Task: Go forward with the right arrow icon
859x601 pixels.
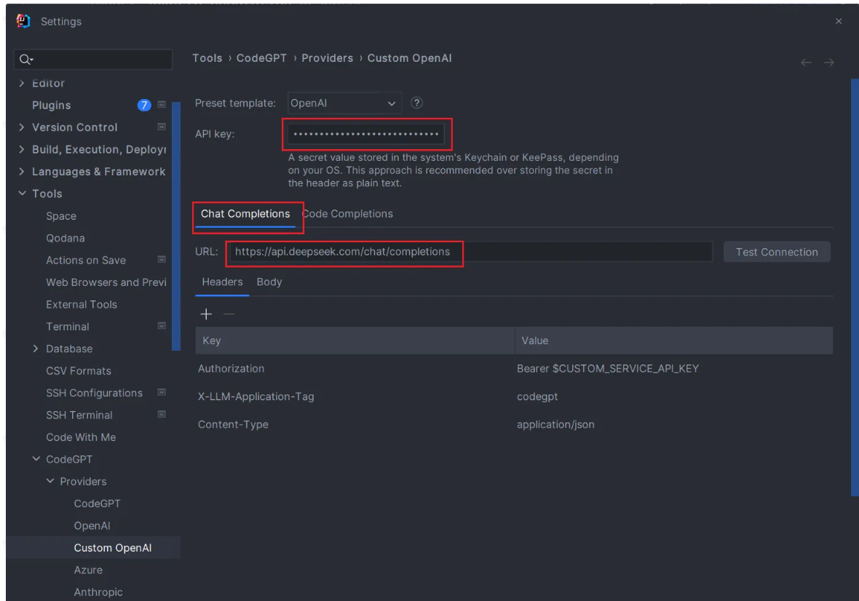Action: (829, 63)
